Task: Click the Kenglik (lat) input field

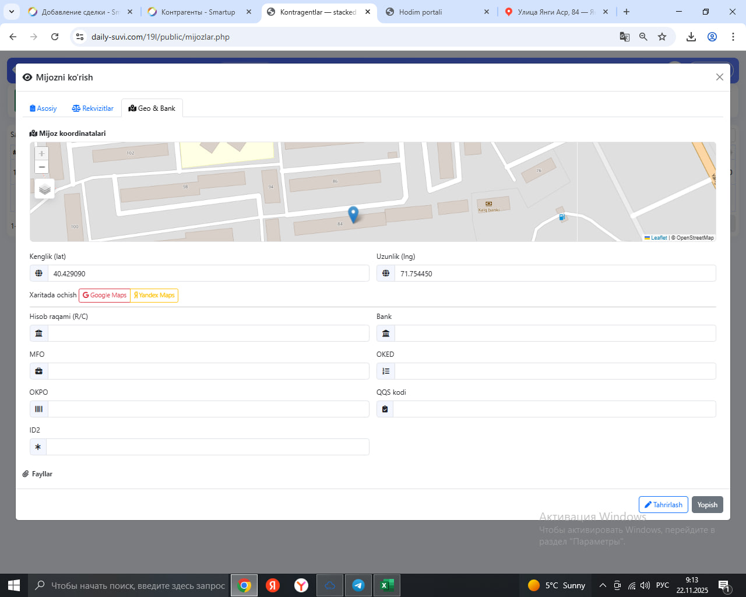Action: point(208,273)
